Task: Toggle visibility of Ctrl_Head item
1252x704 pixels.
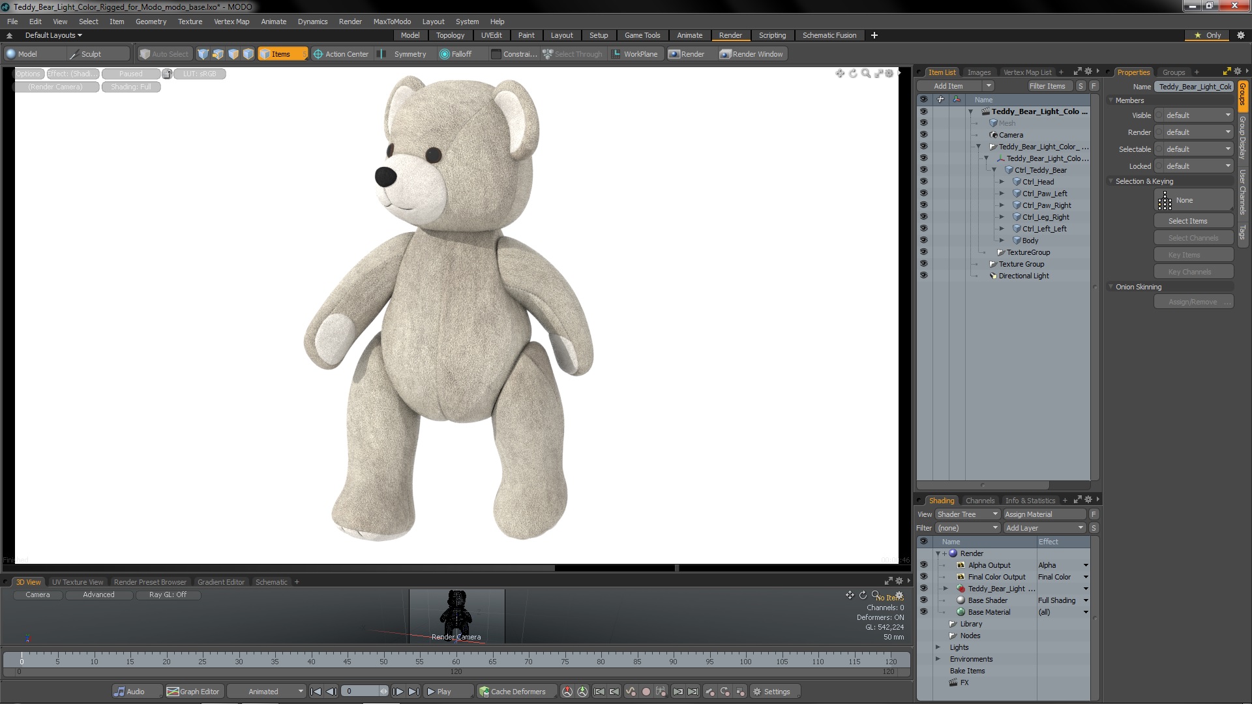Action: pos(923,182)
